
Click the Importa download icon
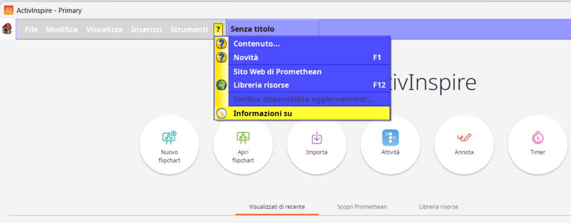coord(317,137)
